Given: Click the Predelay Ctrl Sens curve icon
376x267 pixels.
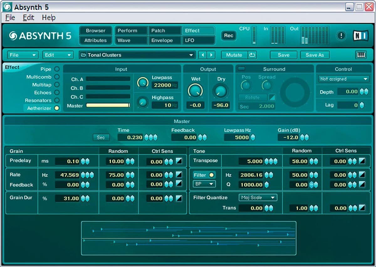Looking at the screenshot, I should pos(178,161).
